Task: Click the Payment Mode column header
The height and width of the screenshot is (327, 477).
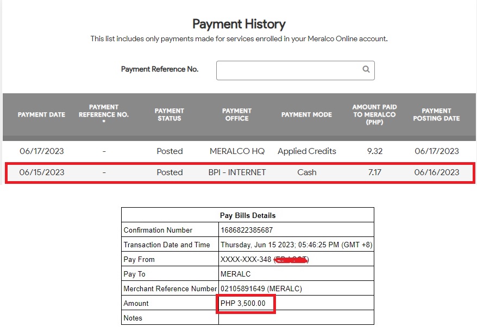Action: pyautogui.click(x=306, y=115)
